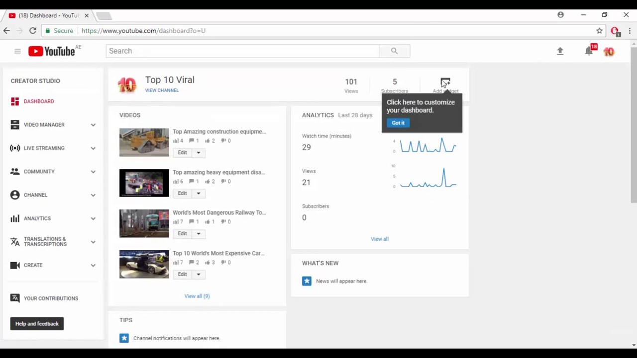The height and width of the screenshot is (358, 637).
Task: Click the Live Streaming sidebar icon
Action: pos(15,148)
